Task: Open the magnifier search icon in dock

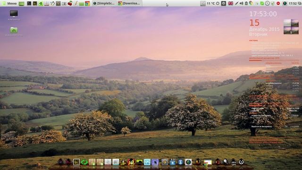Action: point(226,162)
